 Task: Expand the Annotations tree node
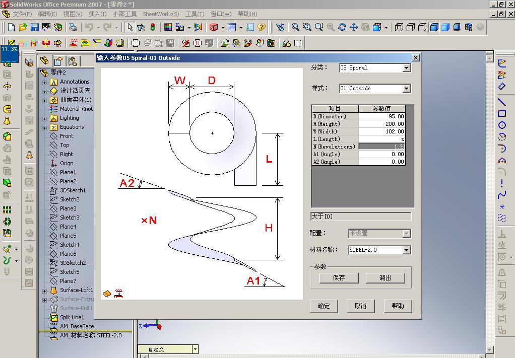click(45, 83)
